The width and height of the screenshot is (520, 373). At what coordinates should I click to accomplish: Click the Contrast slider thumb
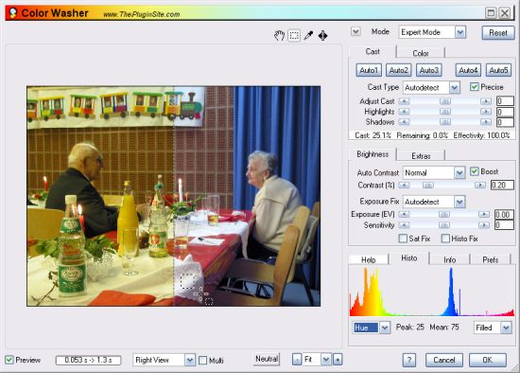pos(427,185)
